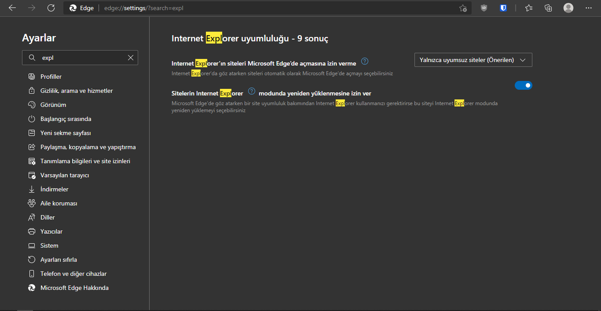Open the Settings and more ellipsis menu

tap(589, 8)
